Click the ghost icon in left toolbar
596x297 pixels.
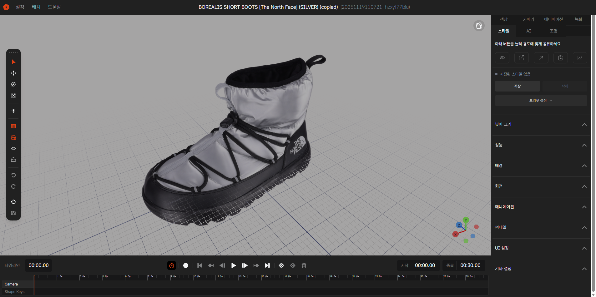click(x=13, y=160)
